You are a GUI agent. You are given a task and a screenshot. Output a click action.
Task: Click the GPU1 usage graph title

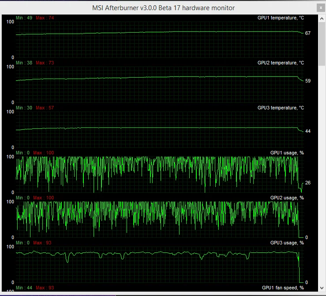pyautogui.click(x=287, y=153)
